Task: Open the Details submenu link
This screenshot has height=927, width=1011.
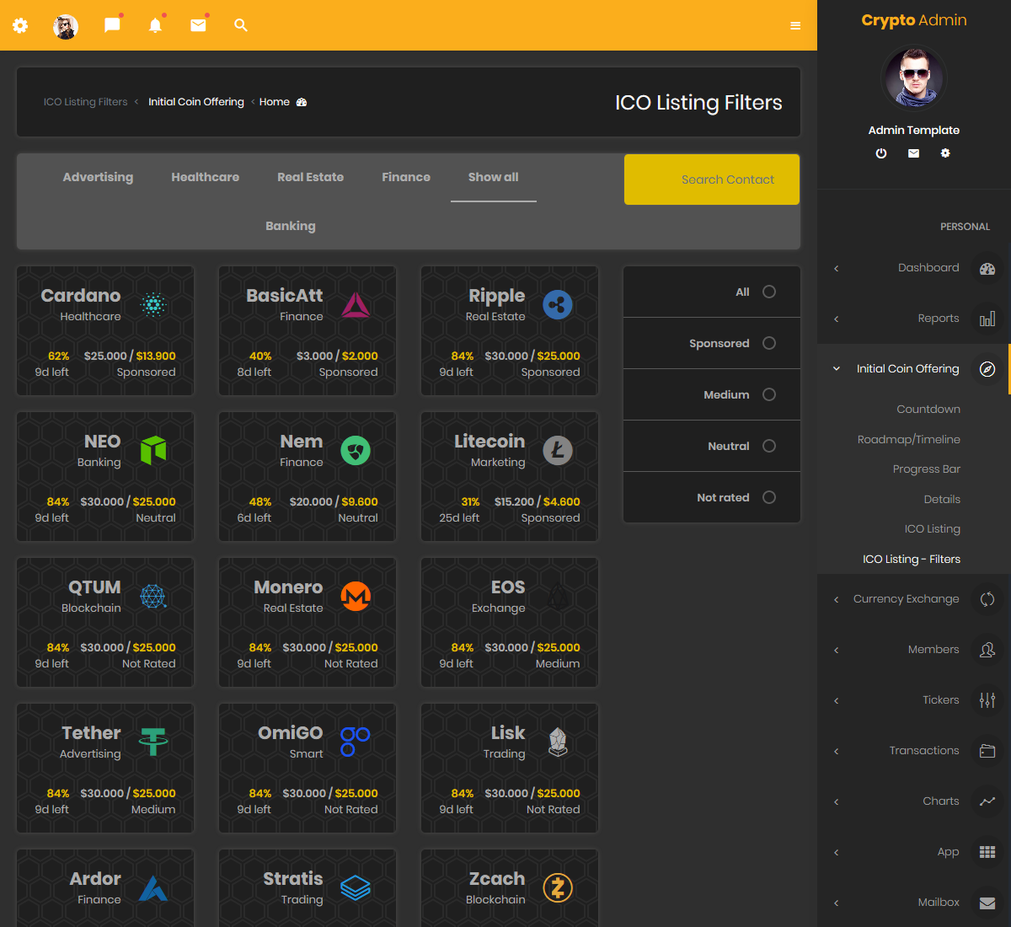Action: click(x=942, y=500)
